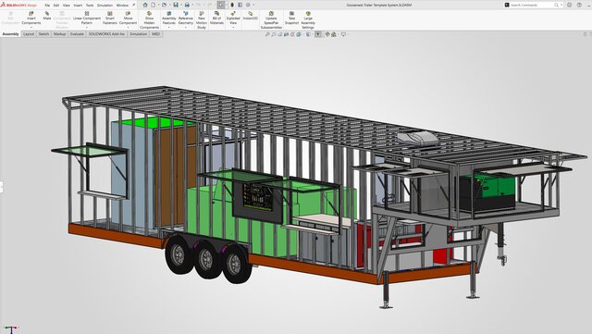Click the Open file icon
Viewport: 592px width, 334px height.
click(x=164, y=5)
